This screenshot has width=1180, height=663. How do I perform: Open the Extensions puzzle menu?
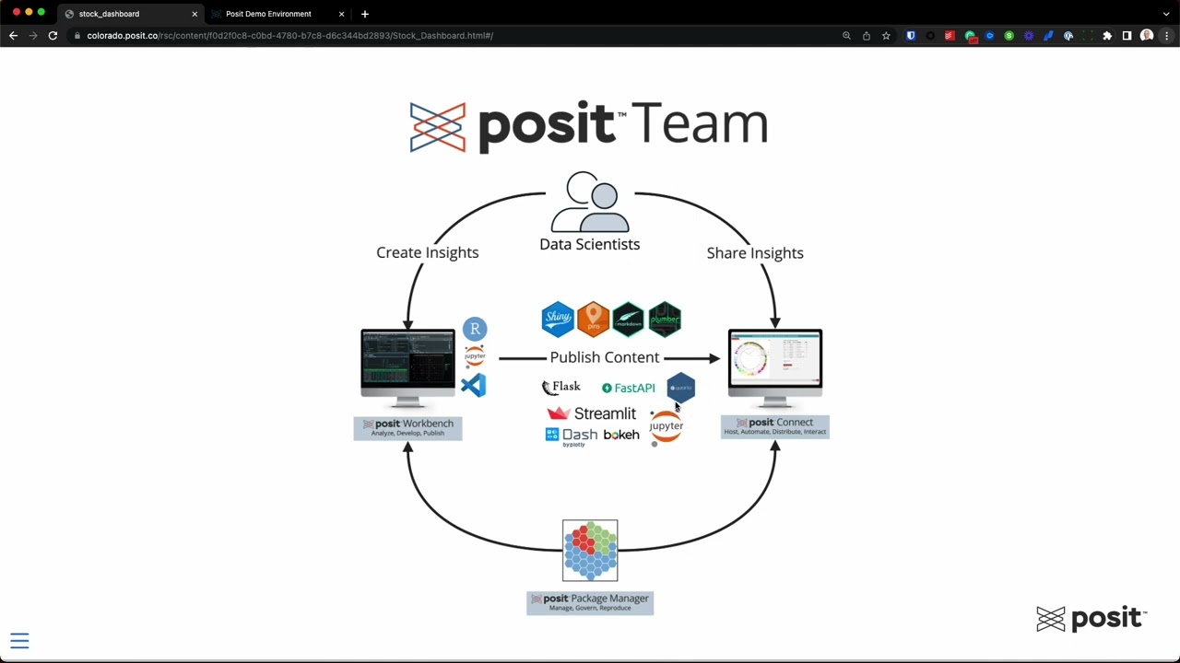coord(1107,36)
